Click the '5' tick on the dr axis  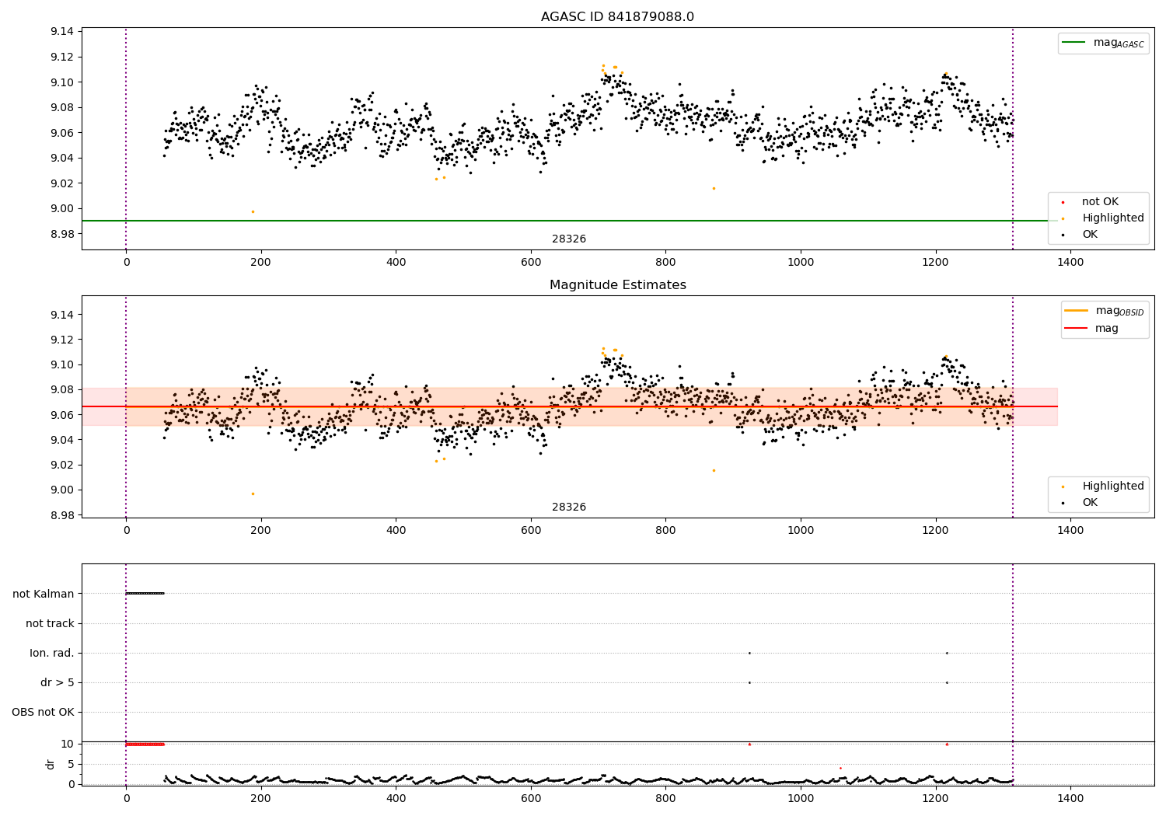(72, 764)
